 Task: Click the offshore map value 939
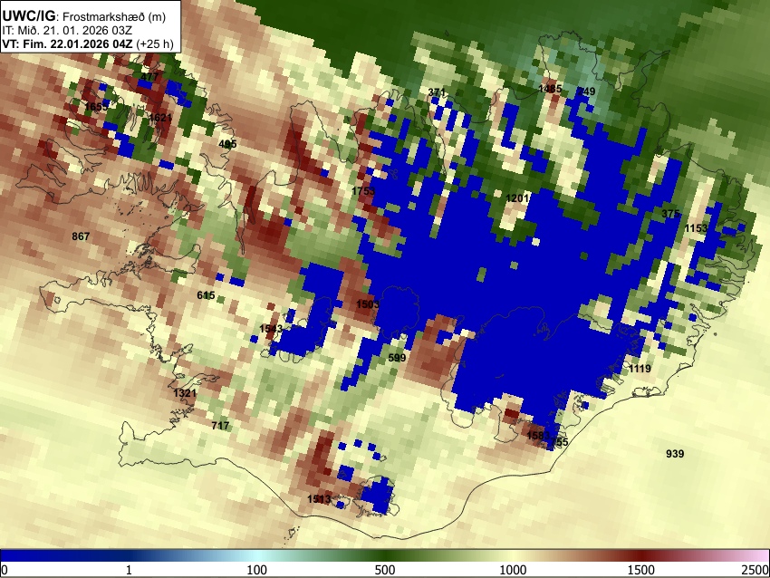[x=675, y=453]
